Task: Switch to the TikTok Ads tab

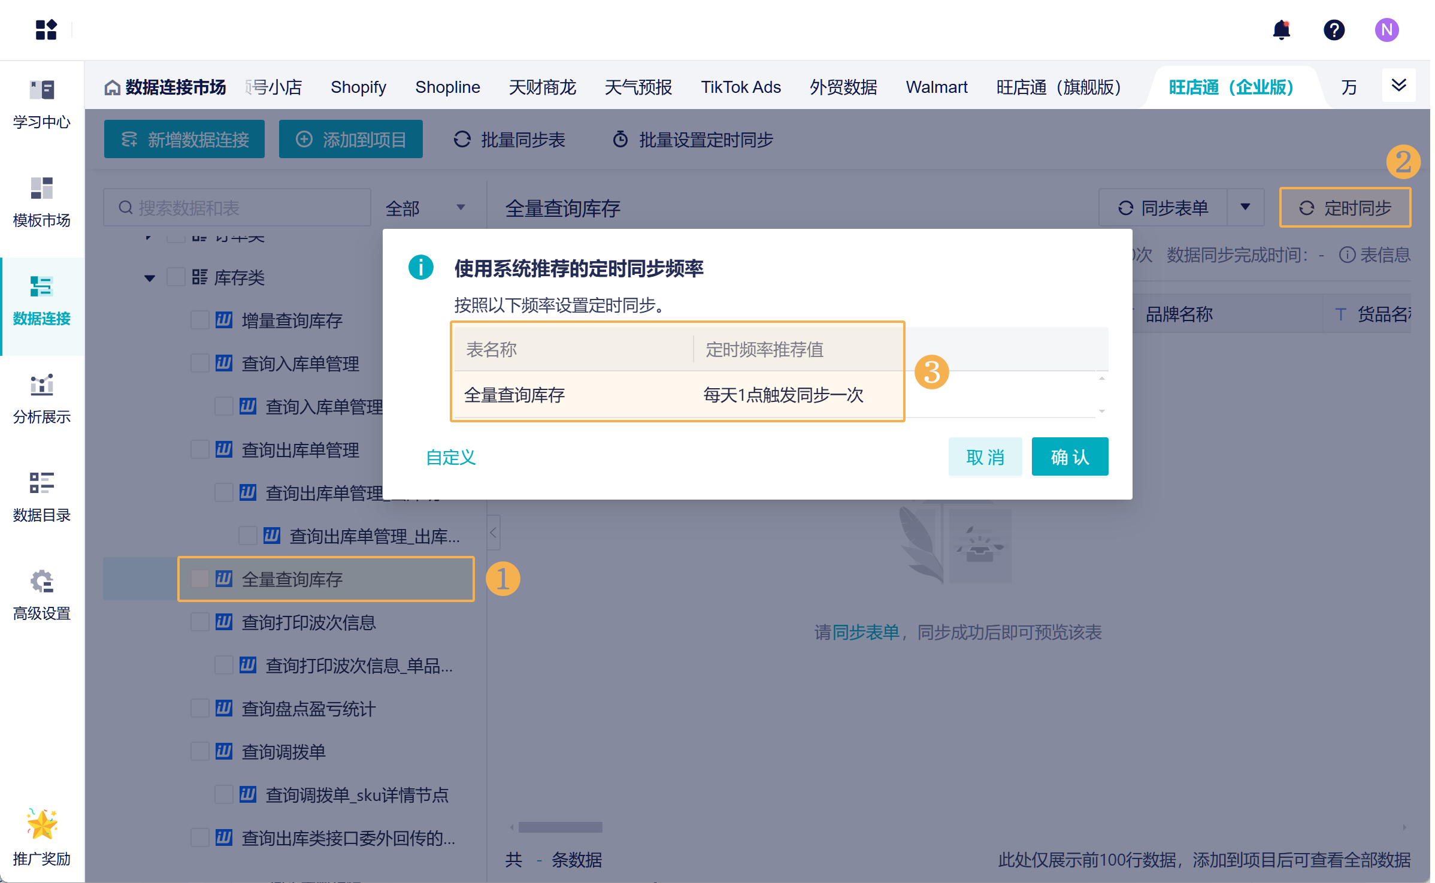Action: click(x=740, y=87)
